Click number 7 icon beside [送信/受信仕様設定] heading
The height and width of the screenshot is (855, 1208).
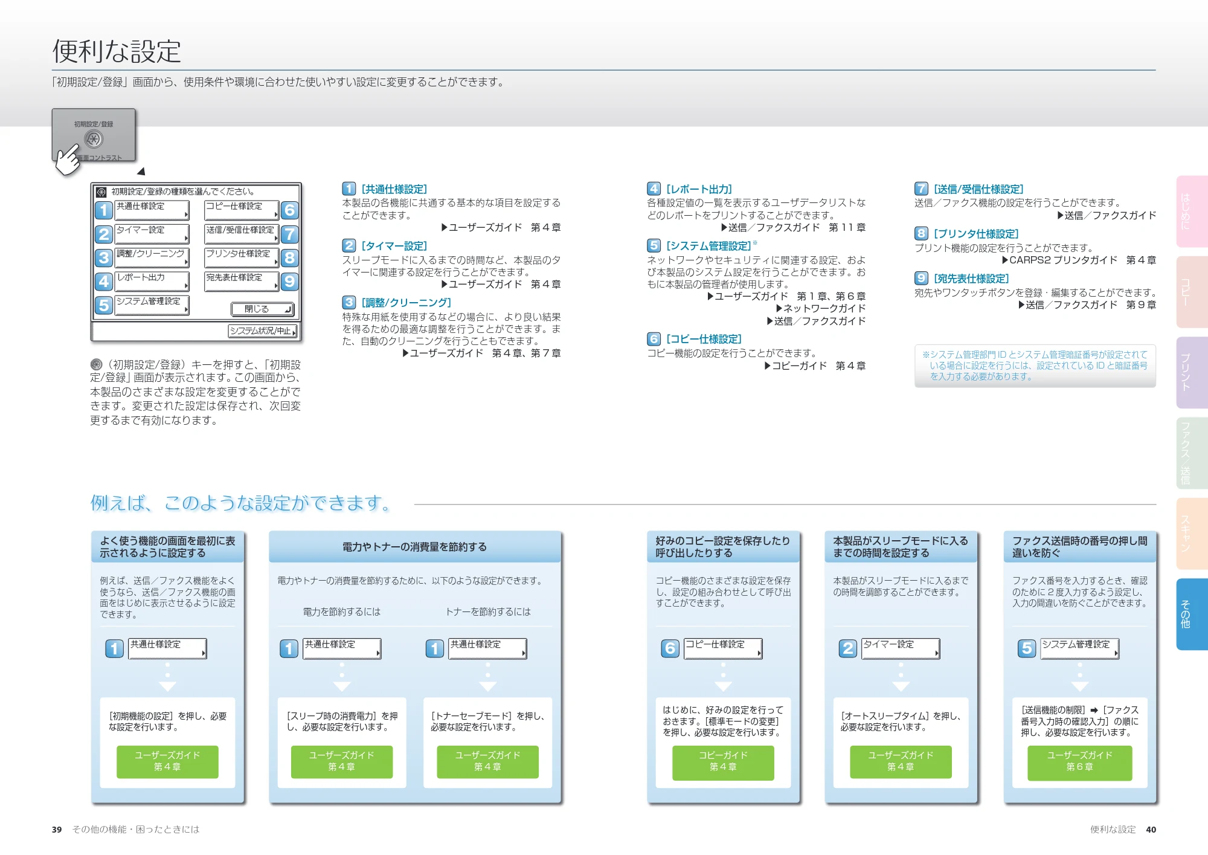[x=921, y=189]
